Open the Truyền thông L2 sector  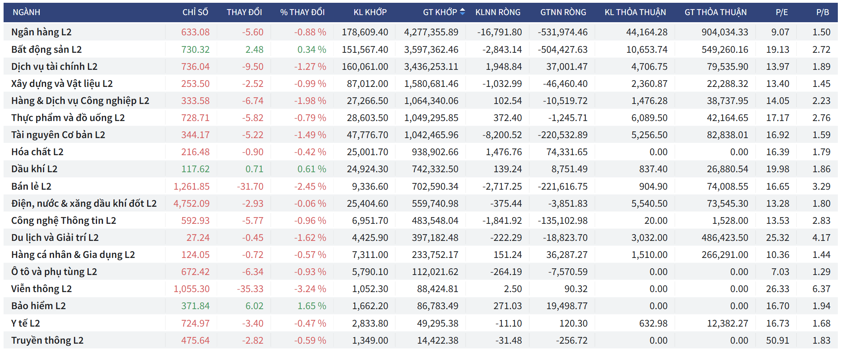[47, 340]
